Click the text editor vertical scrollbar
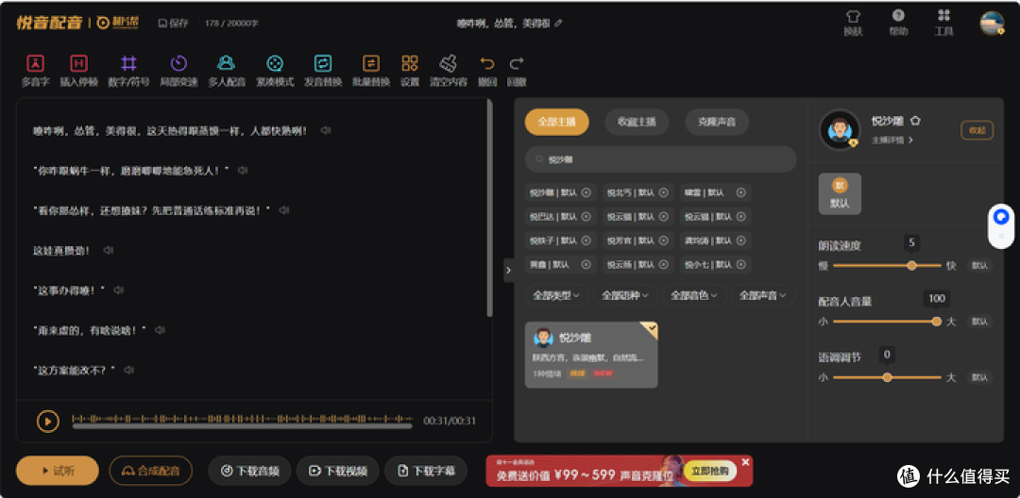Screen dimensions: 1020x498 click(490, 207)
